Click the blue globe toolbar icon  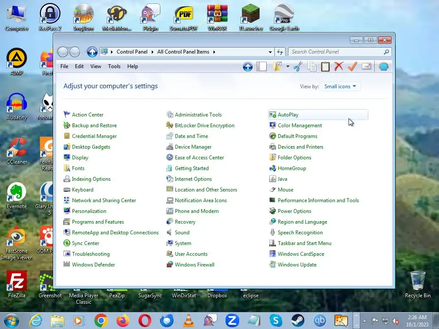[x=384, y=66]
